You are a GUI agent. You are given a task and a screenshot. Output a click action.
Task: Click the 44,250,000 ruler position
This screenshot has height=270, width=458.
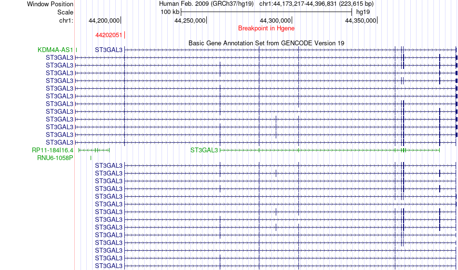pos(190,21)
